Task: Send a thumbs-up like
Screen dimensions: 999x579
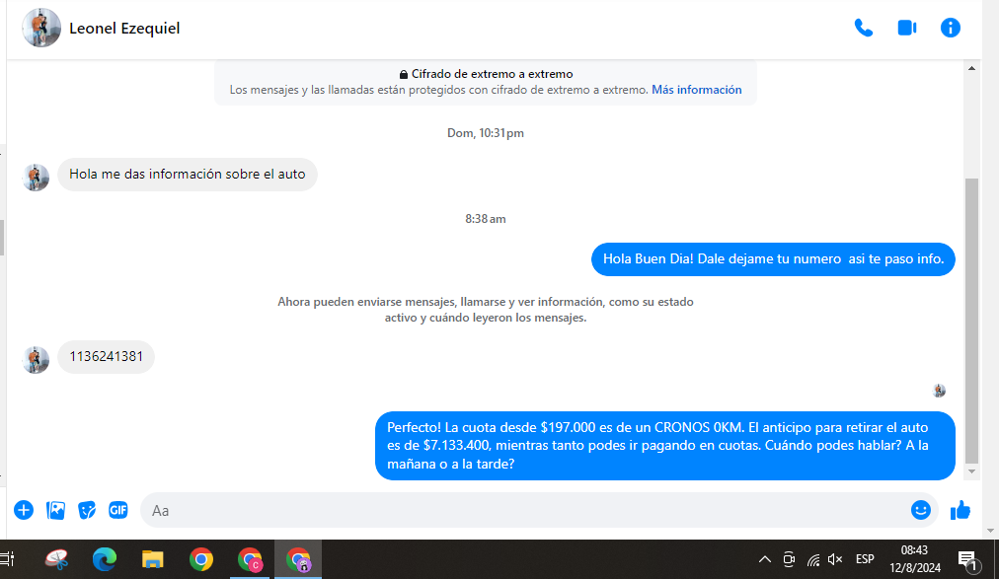Action: coord(961,510)
